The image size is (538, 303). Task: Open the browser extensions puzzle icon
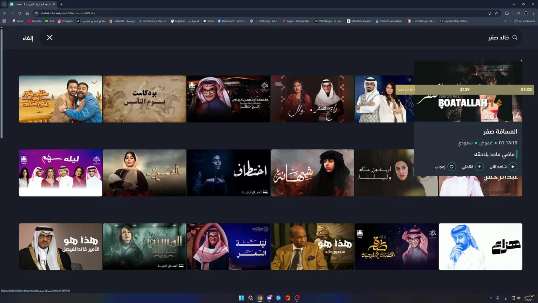tap(507, 13)
